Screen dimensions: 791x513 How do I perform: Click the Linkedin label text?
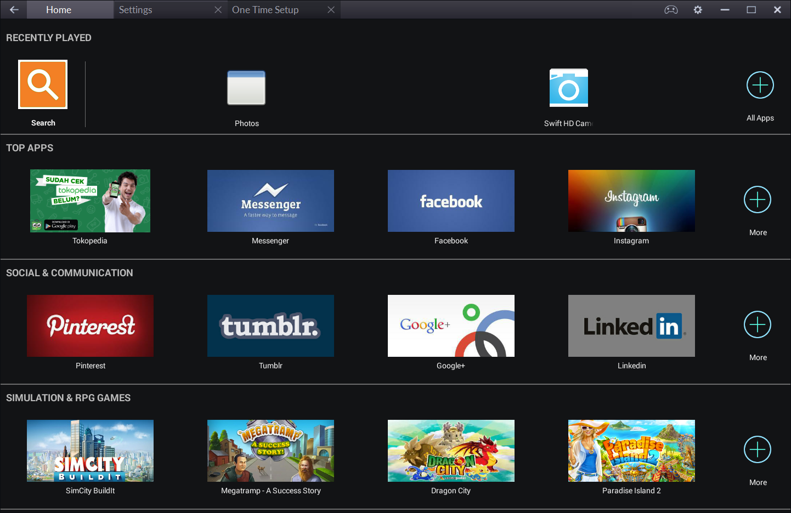631,366
